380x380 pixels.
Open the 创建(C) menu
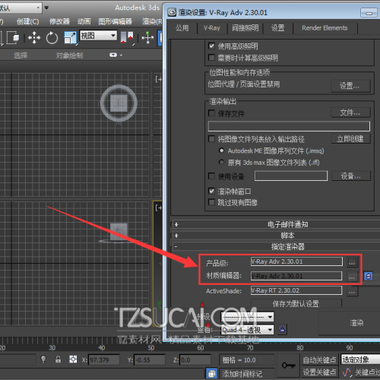[28, 21]
